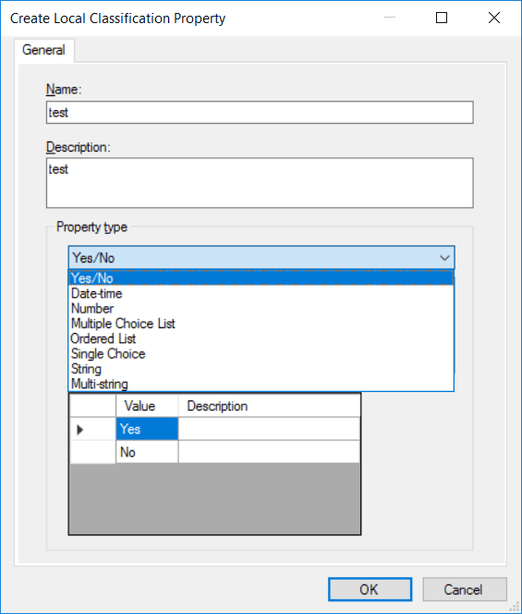
Task: Select Date-time from property type list
Action: click(261, 293)
